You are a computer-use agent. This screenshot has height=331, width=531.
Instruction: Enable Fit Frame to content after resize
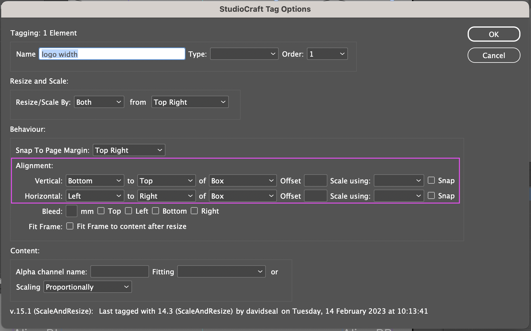70,226
